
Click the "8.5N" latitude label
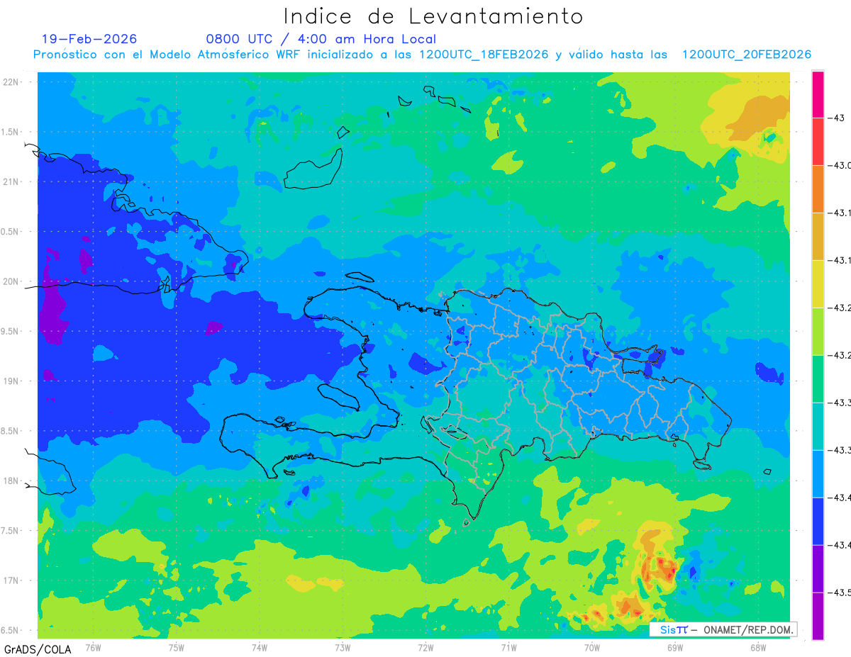pos(11,431)
